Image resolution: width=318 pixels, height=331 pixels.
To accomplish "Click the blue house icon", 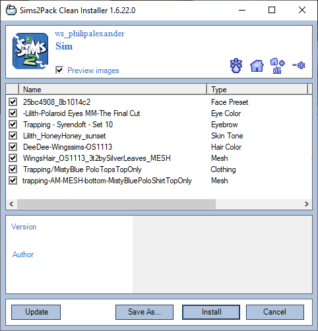I will tap(257, 66).
